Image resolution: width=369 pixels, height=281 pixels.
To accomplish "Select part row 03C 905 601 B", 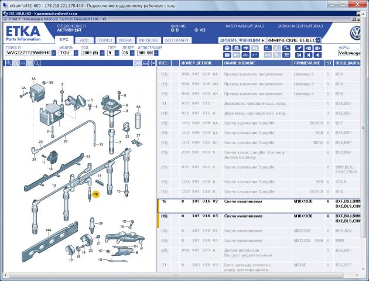I will pyautogui.click(x=259, y=170).
